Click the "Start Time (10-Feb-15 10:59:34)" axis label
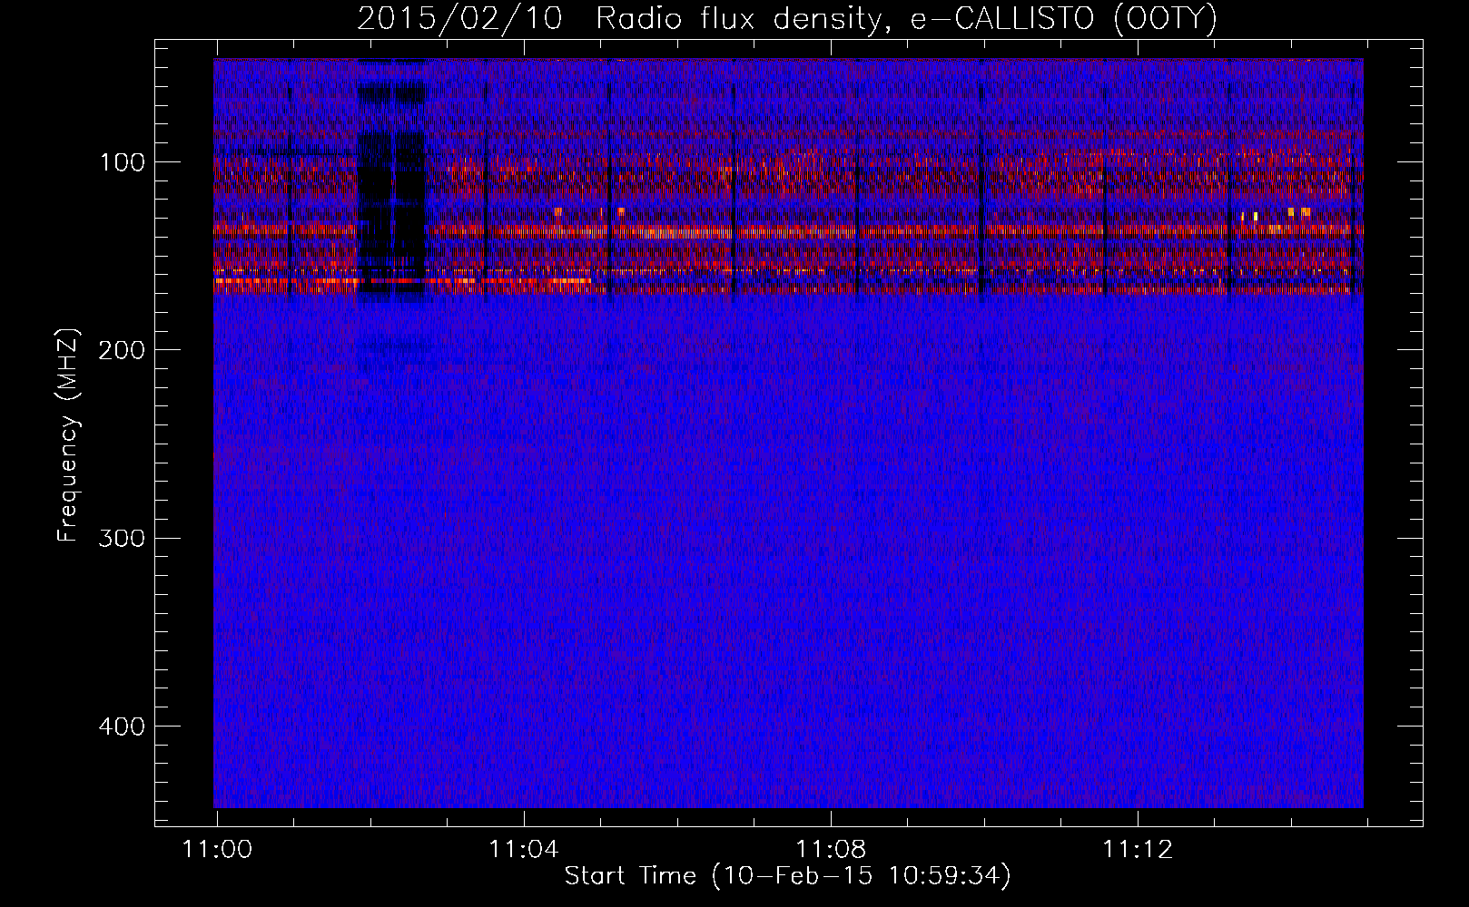Screen dimensions: 1469x907 coord(788,876)
